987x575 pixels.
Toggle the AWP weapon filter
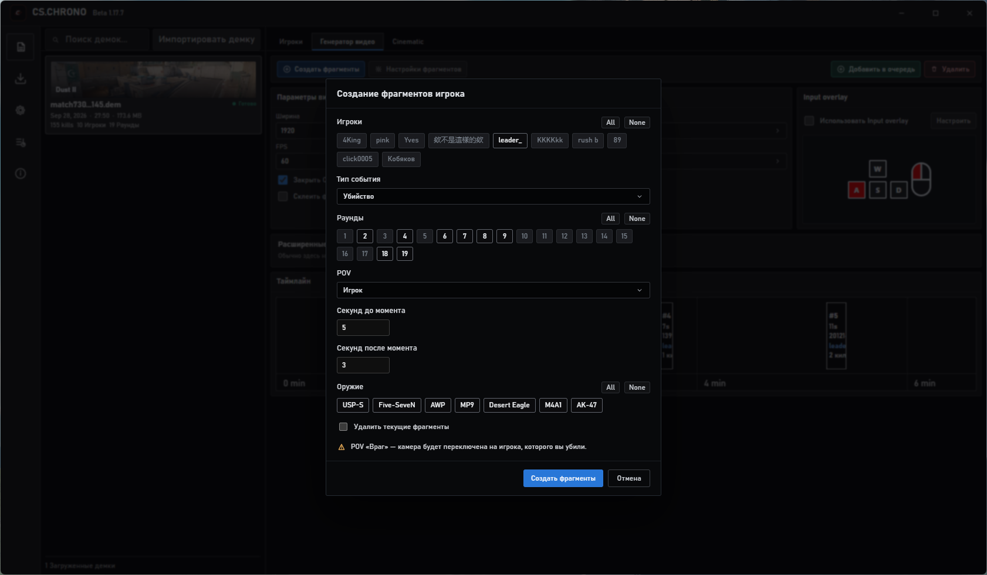tap(438, 405)
